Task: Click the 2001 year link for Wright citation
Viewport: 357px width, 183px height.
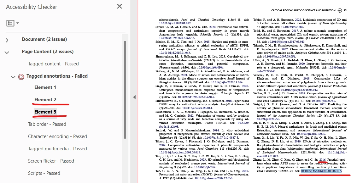Action: [323, 104]
